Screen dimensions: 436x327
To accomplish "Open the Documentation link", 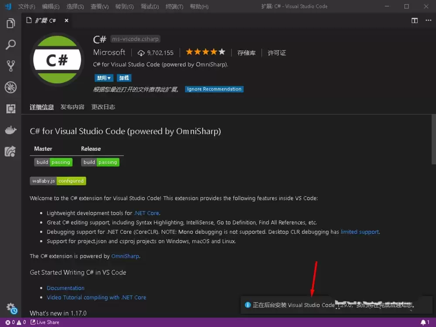I will point(65,288).
